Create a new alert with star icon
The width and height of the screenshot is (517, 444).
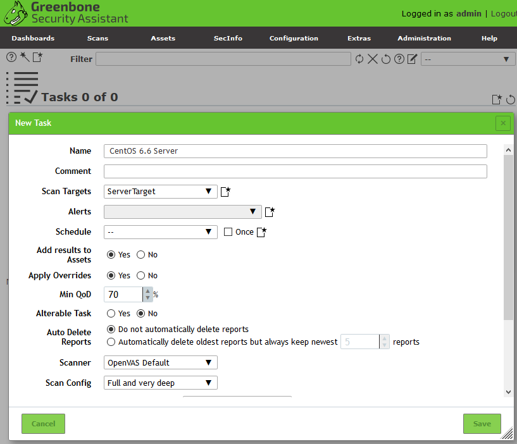coord(270,212)
